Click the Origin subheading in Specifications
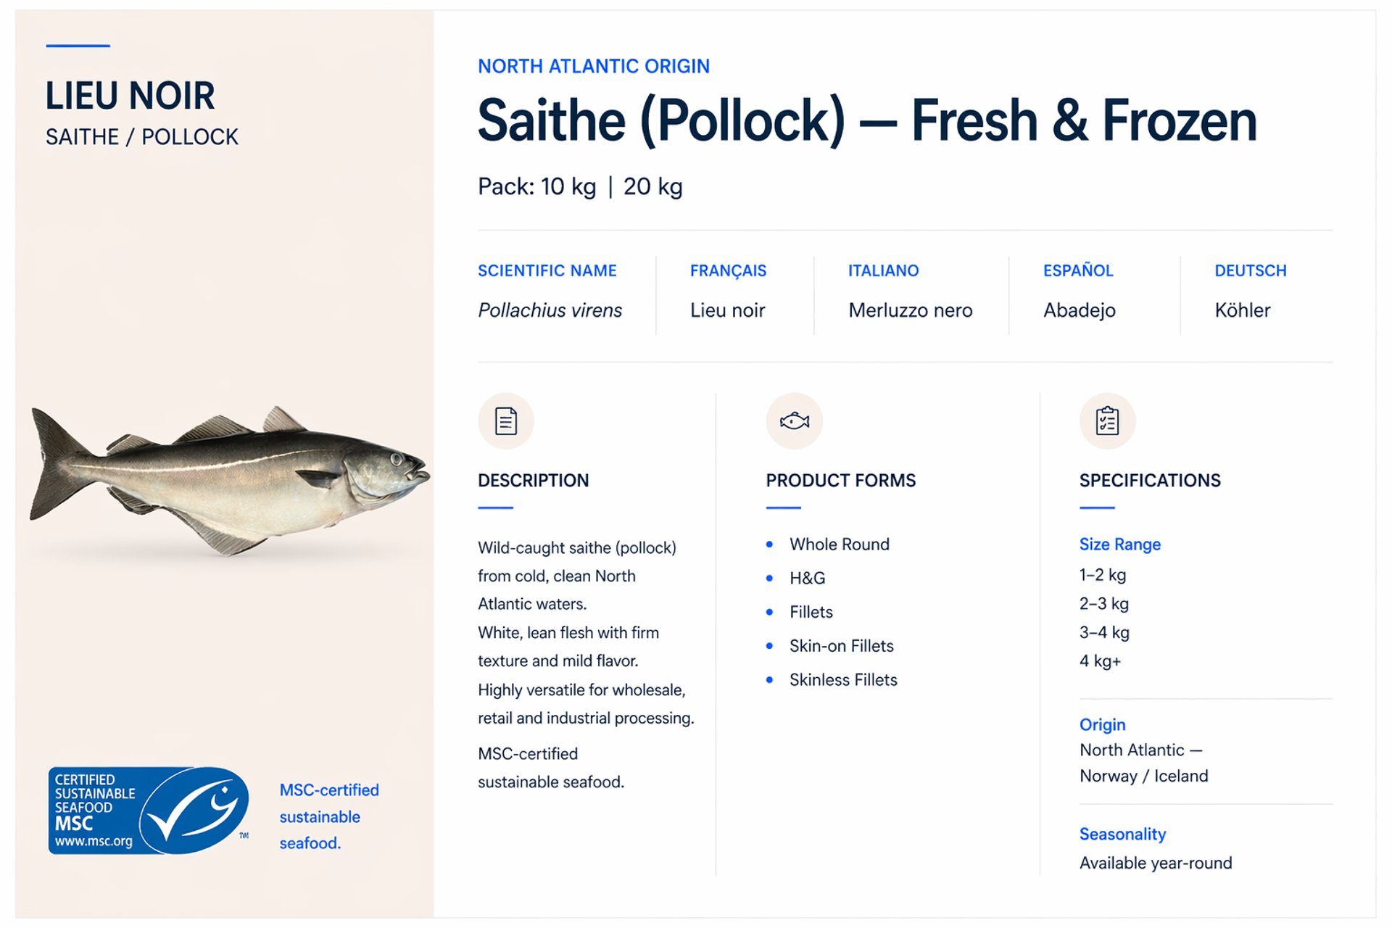The height and width of the screenshot is (928, 1392). pyautogui.click(x=1102, y=725)
